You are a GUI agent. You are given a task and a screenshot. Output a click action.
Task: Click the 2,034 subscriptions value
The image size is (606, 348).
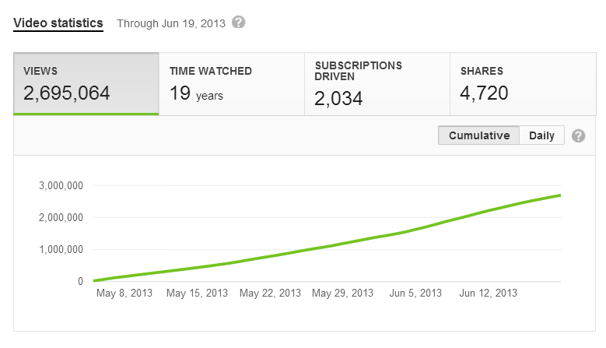click(x=338, y=99)
